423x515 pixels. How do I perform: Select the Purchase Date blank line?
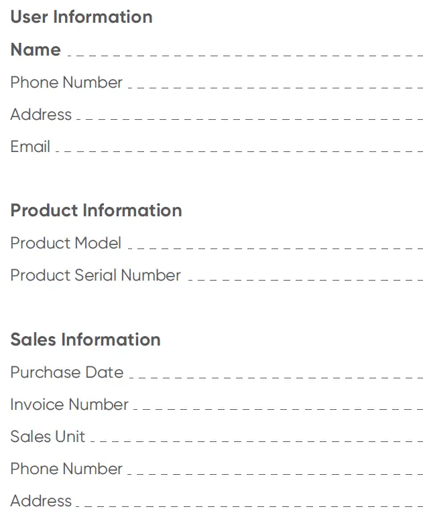coord(275,375)
